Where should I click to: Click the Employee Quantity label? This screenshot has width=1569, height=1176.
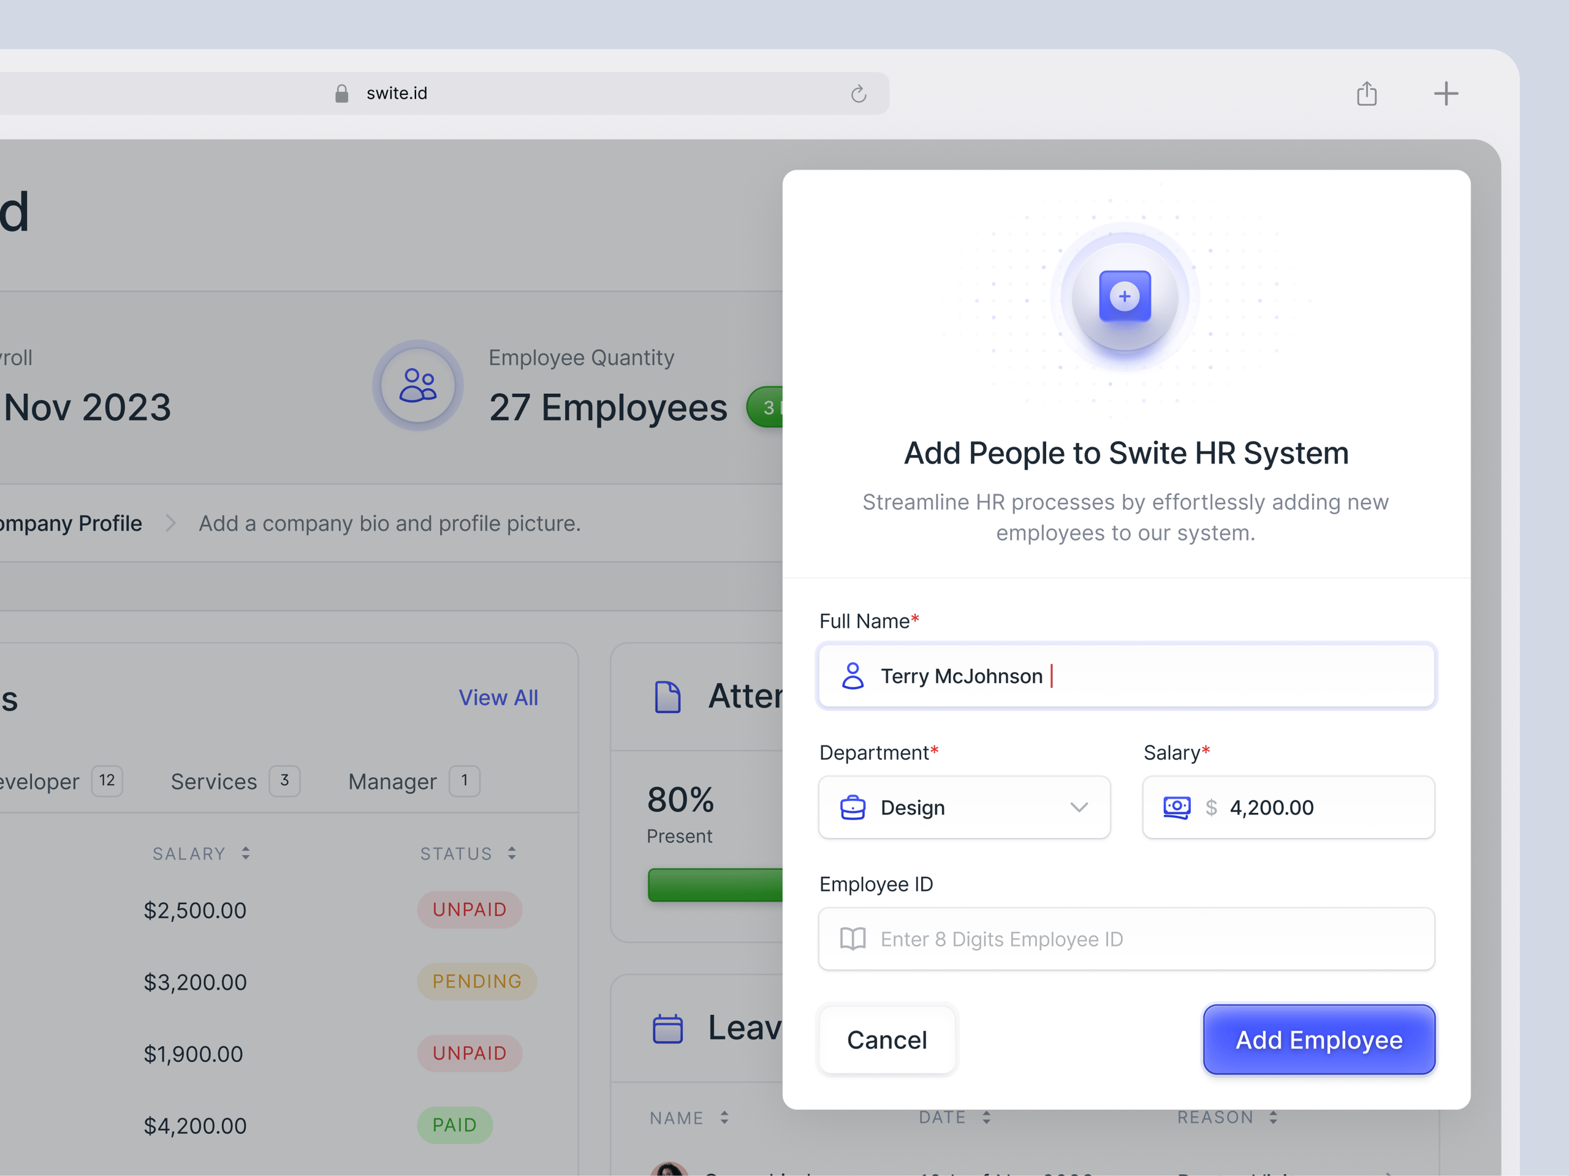click(581, 358)
